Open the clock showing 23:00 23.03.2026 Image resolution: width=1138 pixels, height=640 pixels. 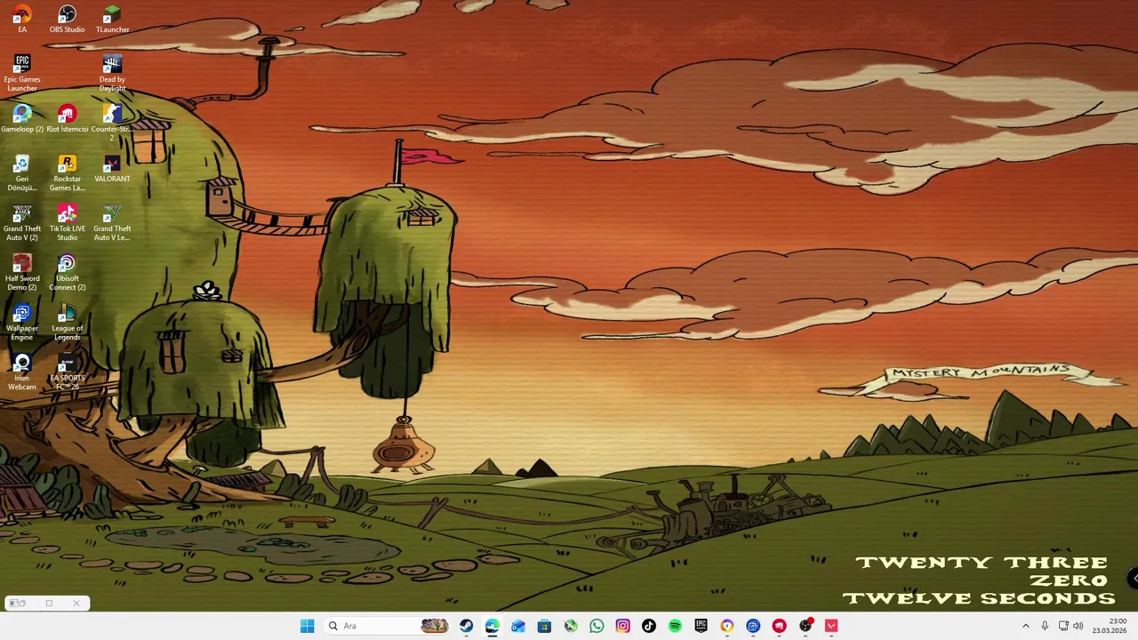coord(1110,626)
